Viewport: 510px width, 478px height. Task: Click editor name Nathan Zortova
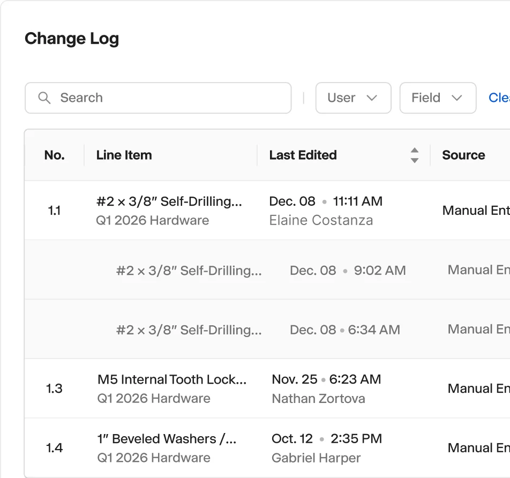coord(318,399)
